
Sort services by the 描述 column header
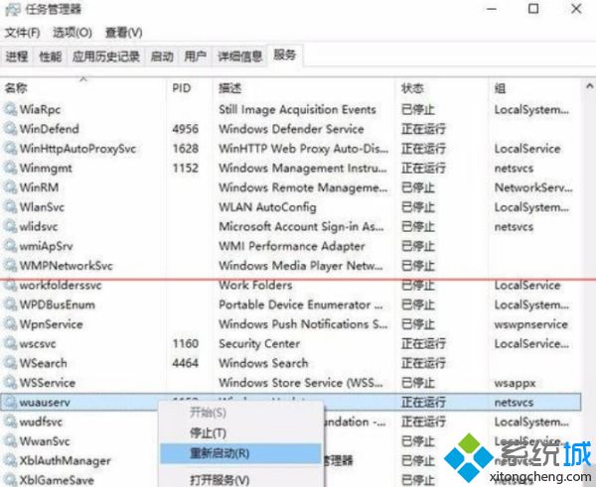(x=304, y=88)
